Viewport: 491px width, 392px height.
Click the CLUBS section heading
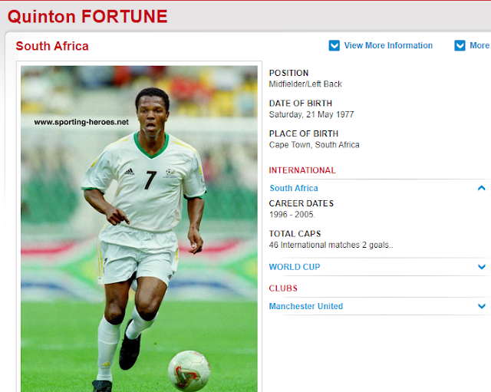point(283,288)
